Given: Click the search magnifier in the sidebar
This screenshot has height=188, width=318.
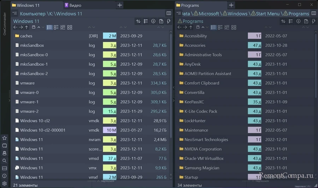Looking at the screenshot, I should point(5,161).
